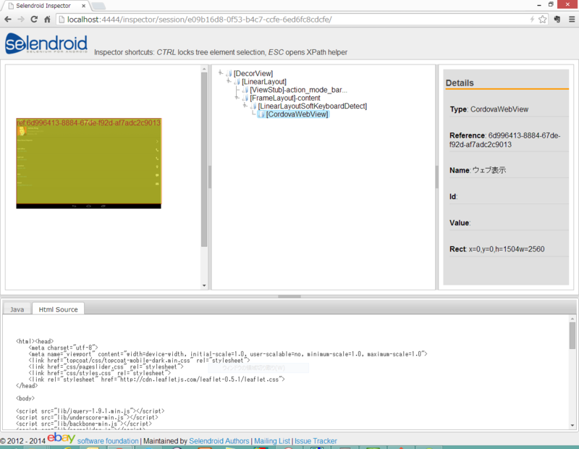Click the source pane scrollbar thumb

(572, 335)
